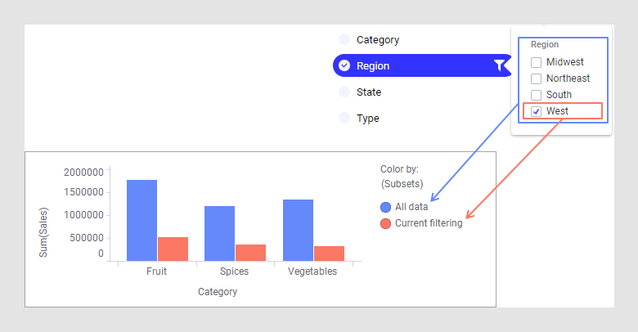Viewport: 638px width, 332px height.
Task: Click the circle icon beside Category
Action: tap(344, 39)
